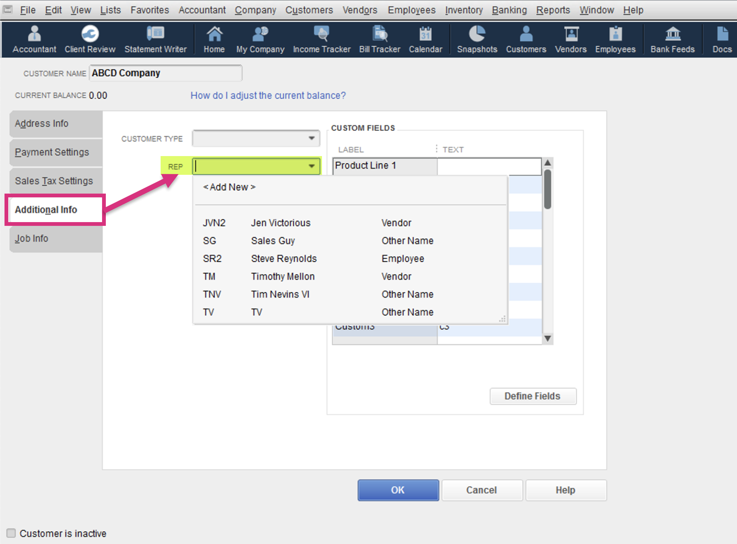Viewport: 737px width, 544px height.
Task: Choose Add New in rep list
Action: pos(229,187)
